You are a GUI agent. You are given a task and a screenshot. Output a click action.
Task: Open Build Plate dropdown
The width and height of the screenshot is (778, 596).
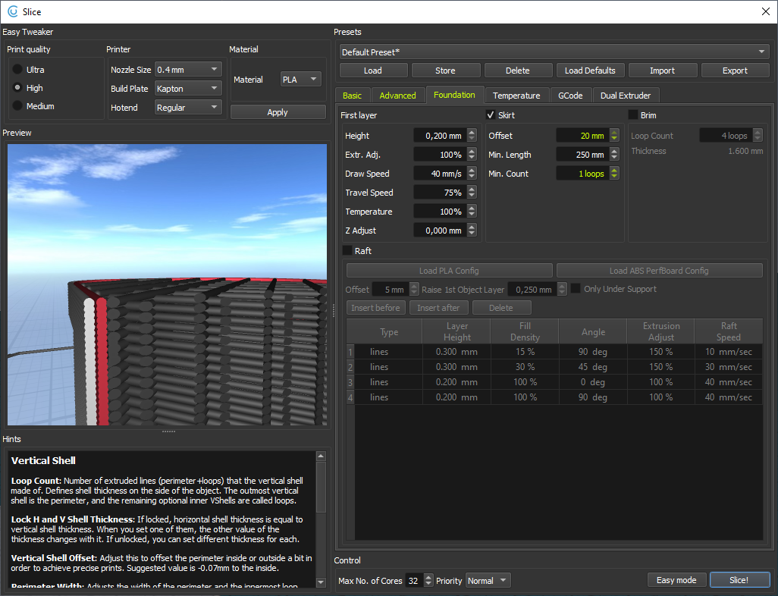click(188, 88)
